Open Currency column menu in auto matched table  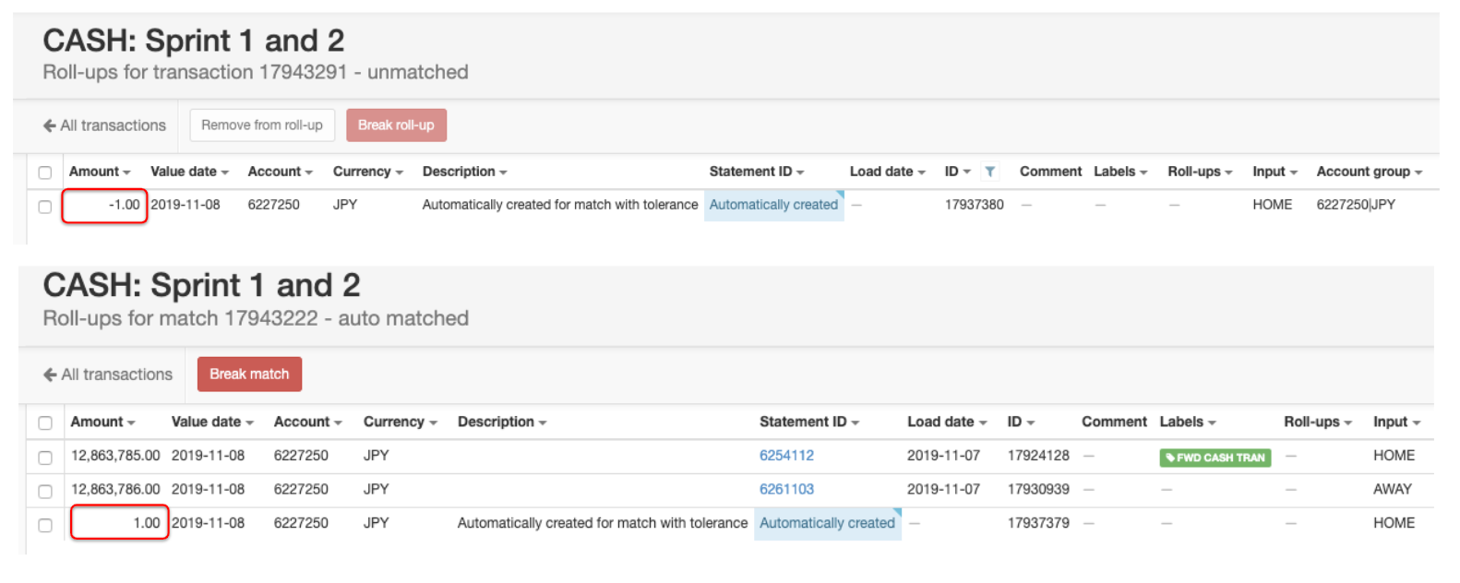(400, 422)
